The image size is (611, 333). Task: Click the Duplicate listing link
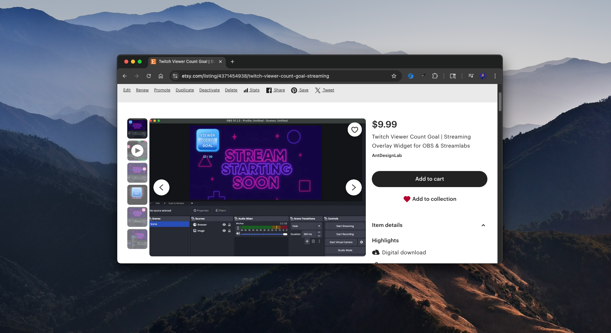(185, 90)
